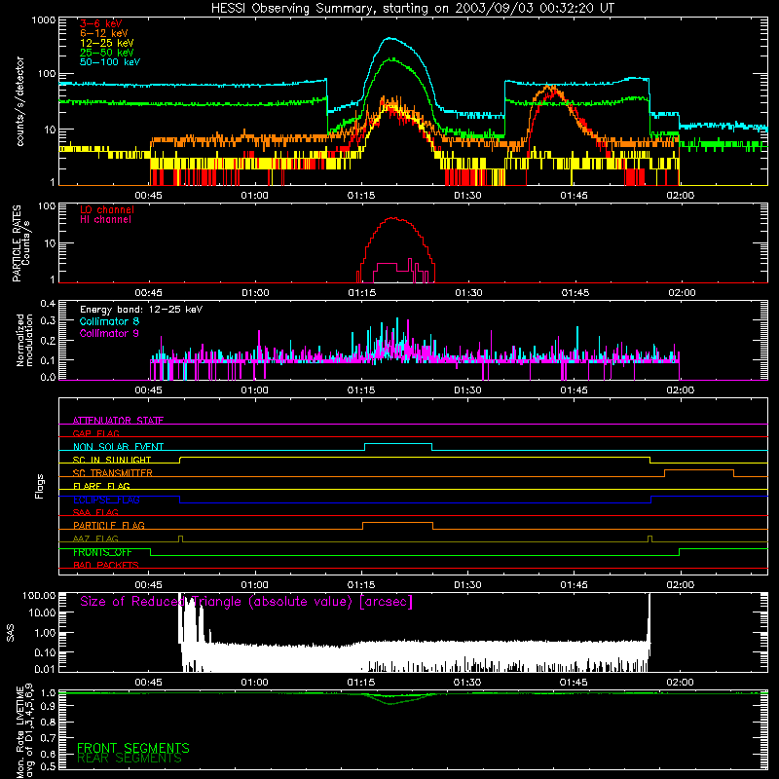Click the REAR SEGMENTS legend label
The height and width of the screenshot is (779, 779).
click(x=130, y=759)
